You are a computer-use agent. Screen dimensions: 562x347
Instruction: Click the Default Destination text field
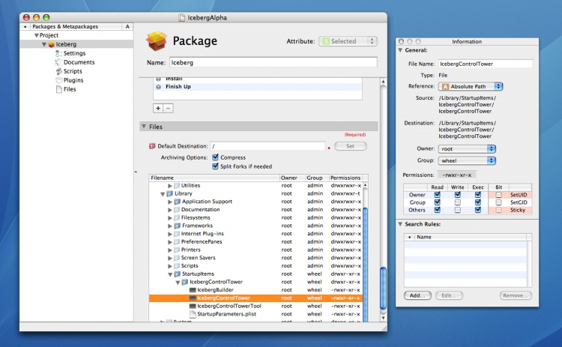(268, 146)
